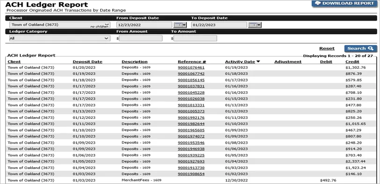Sort by Reference # column header

click(192, 62)
